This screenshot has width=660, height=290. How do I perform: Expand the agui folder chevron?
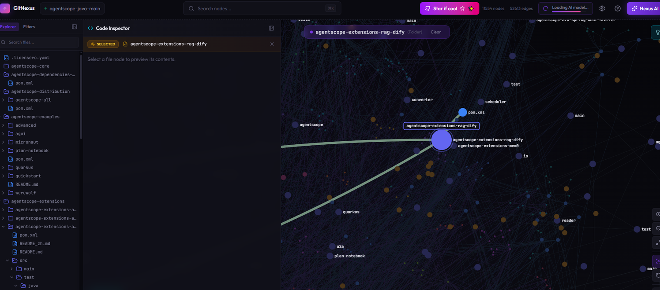4,134
